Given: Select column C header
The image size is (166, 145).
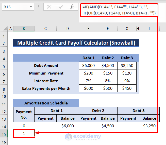Looking at the screenshot, I should 45,29.
